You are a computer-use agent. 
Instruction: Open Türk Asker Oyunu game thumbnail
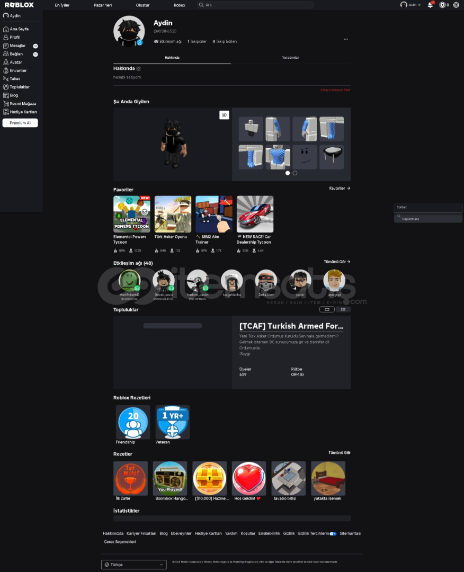coord(173,214)
